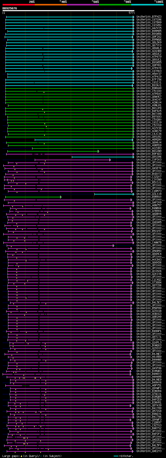Select the UniRef100_Q7QCX1 label
Image resolution: width=166 pixels, height=458 pixels.
click(x=149, y=394)
